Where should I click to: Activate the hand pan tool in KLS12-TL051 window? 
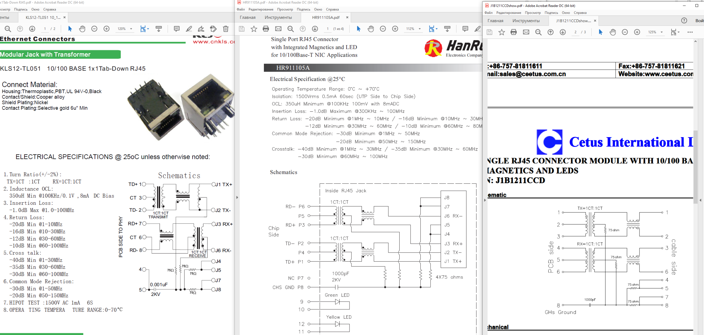coord(82,29)
